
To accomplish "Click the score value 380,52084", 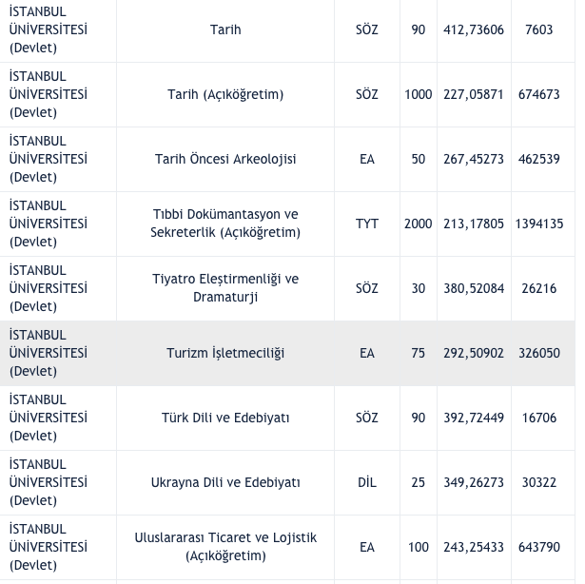I will 474,288.
